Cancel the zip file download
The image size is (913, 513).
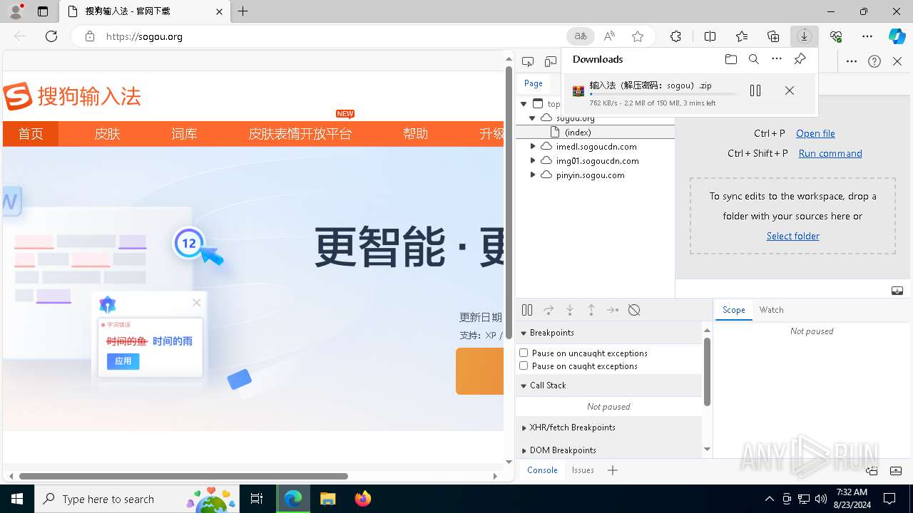(790, 90)
